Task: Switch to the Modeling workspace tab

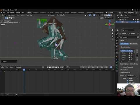Action: pos(36,13)
